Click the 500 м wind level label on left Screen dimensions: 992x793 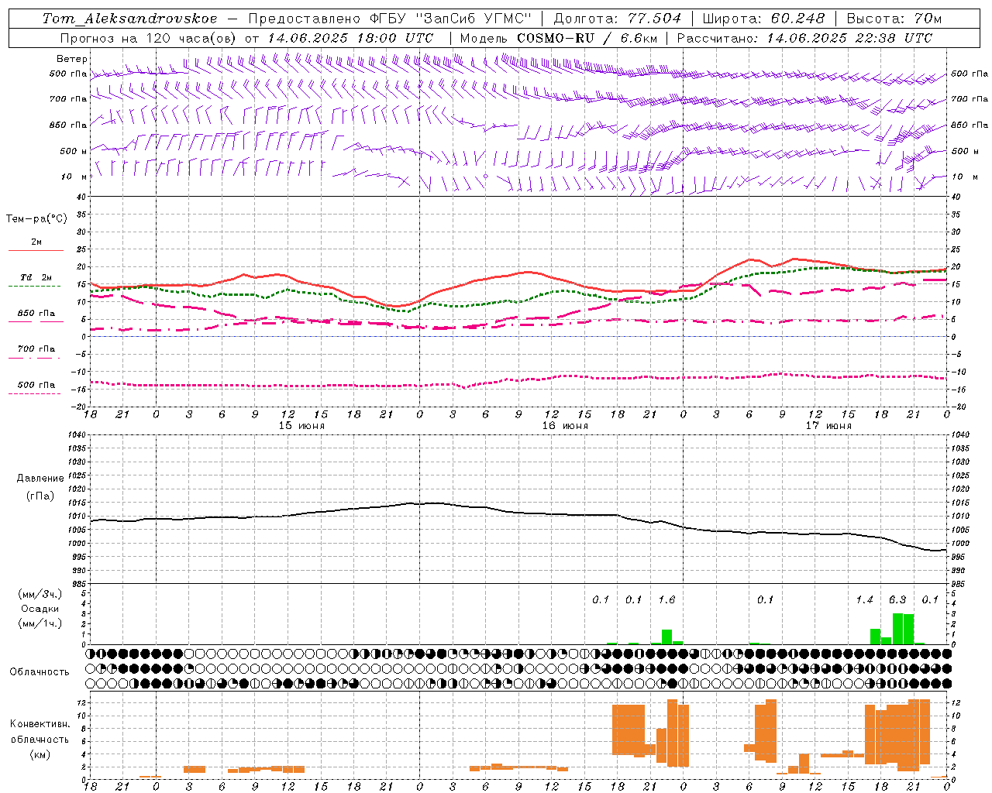[x=74, y=151]
